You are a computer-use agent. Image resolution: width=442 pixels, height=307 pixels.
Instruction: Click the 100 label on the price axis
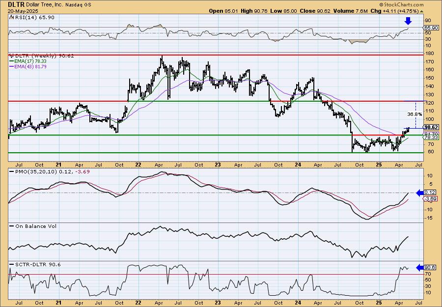pyautogui.click(x=429, y=119)
